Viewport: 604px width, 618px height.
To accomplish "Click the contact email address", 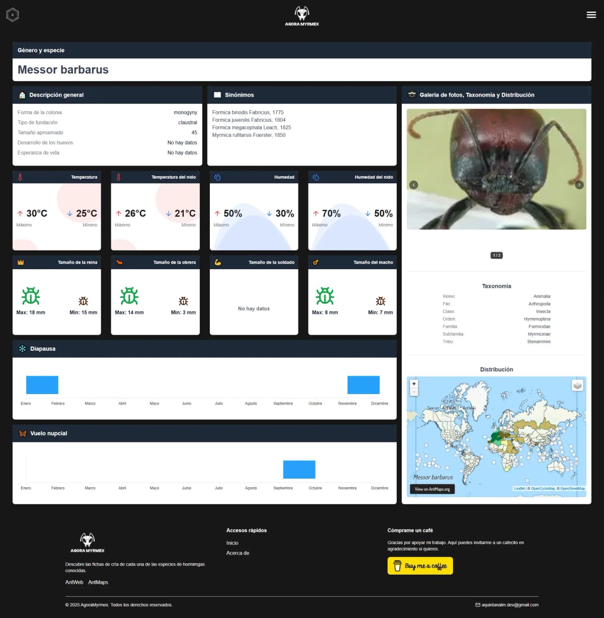I will coord(509,605).
